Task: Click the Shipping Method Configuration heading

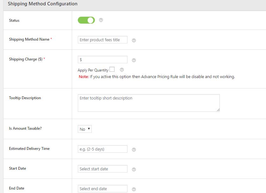Action: (43, 4)
